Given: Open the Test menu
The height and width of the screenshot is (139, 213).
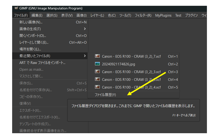Looking at the screenshot, I should (178, 15).
